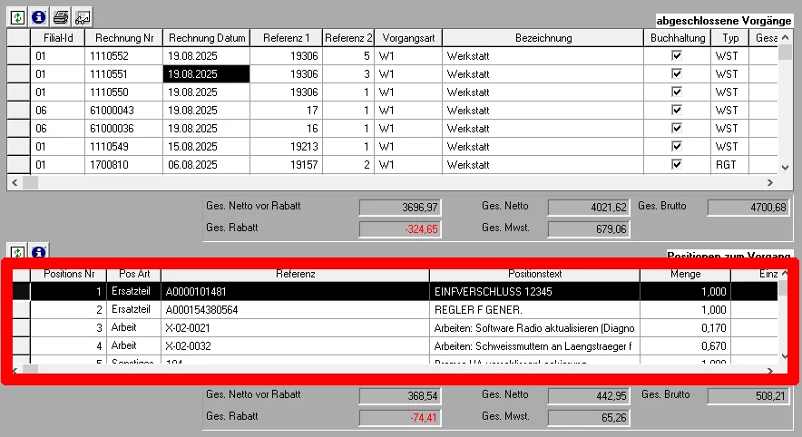Sort by the Rechnung Nr column header

coord(123,38)
